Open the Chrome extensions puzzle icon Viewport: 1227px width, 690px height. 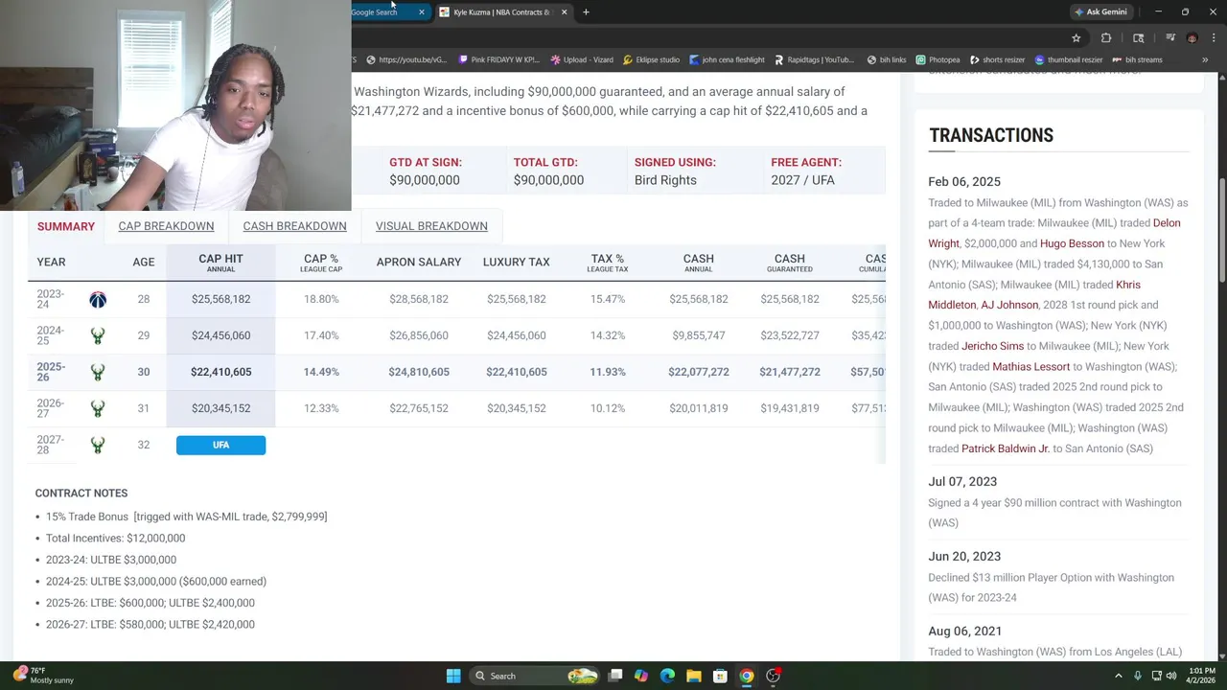point(1106,38)
